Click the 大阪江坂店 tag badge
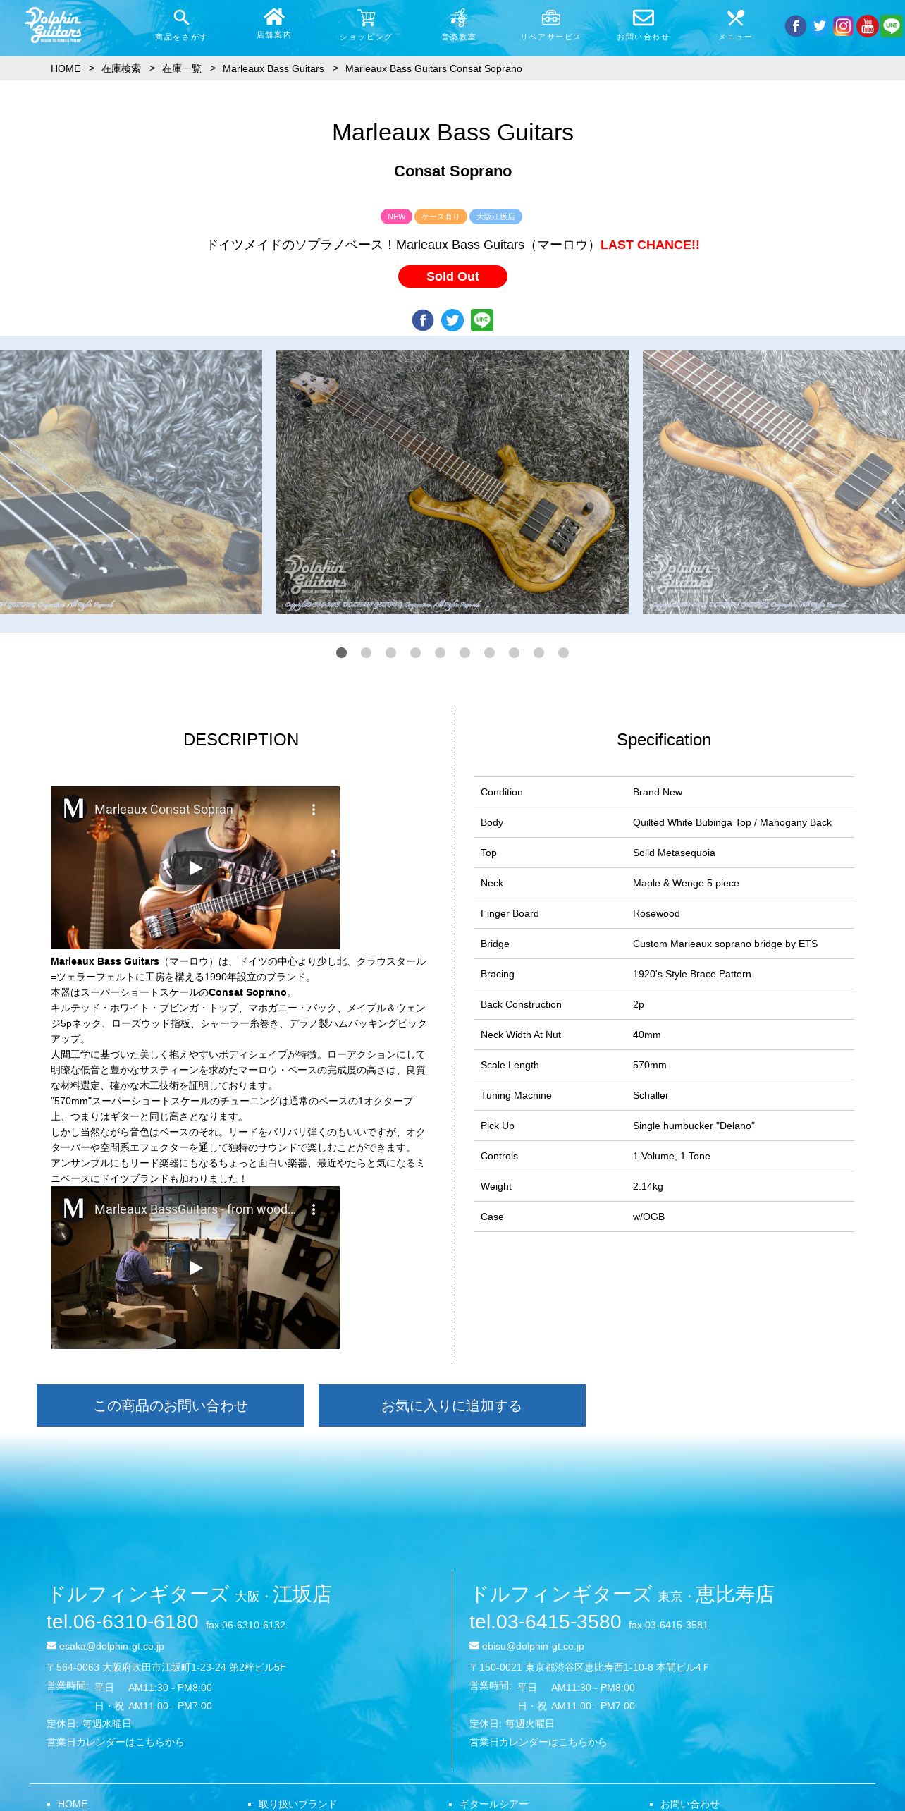This screenshot has height=1811, width=905. (x=495, y=217)
